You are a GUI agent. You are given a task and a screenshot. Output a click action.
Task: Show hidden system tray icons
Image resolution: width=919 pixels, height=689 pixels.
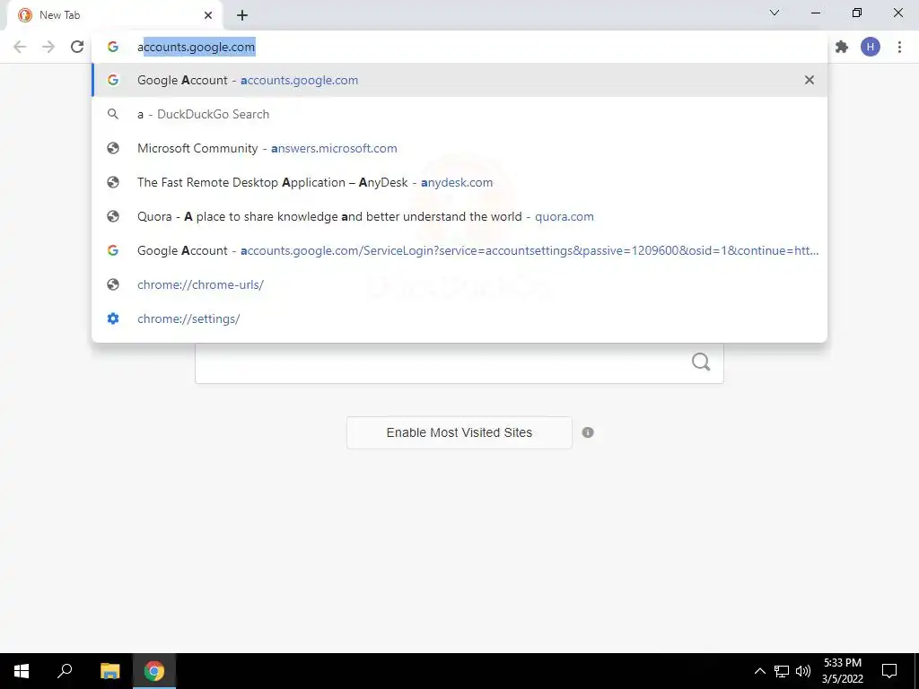759,671
